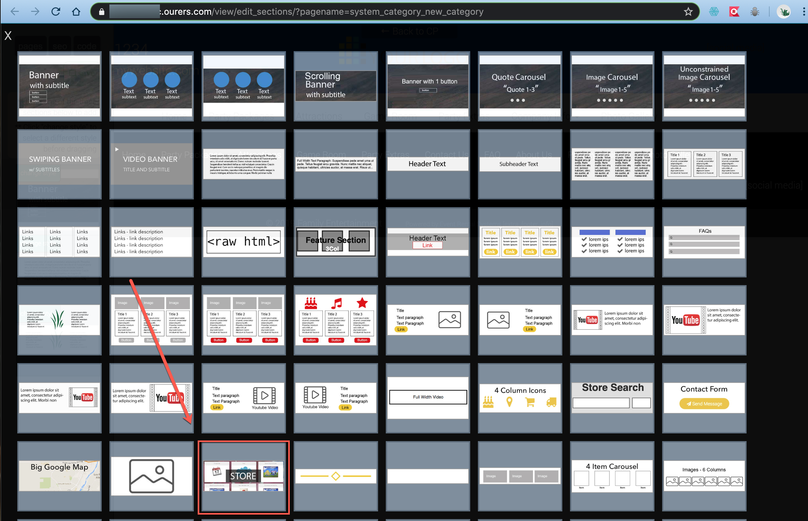
Task: Add the Header Text section
Action: tap(428, 164)
